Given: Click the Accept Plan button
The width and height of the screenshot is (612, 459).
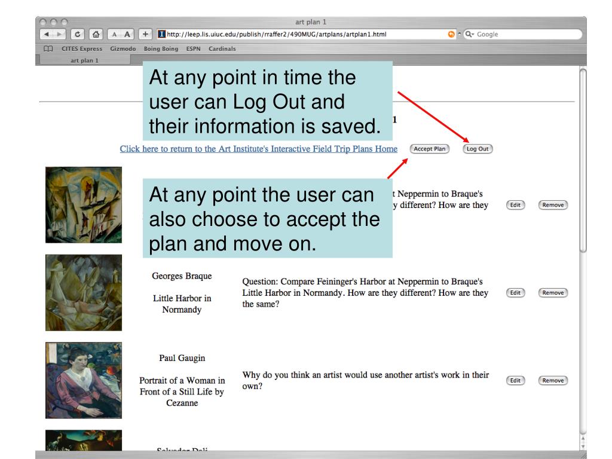Looking at the screenshot, I should pyautogui.click(x=429, y=149).
